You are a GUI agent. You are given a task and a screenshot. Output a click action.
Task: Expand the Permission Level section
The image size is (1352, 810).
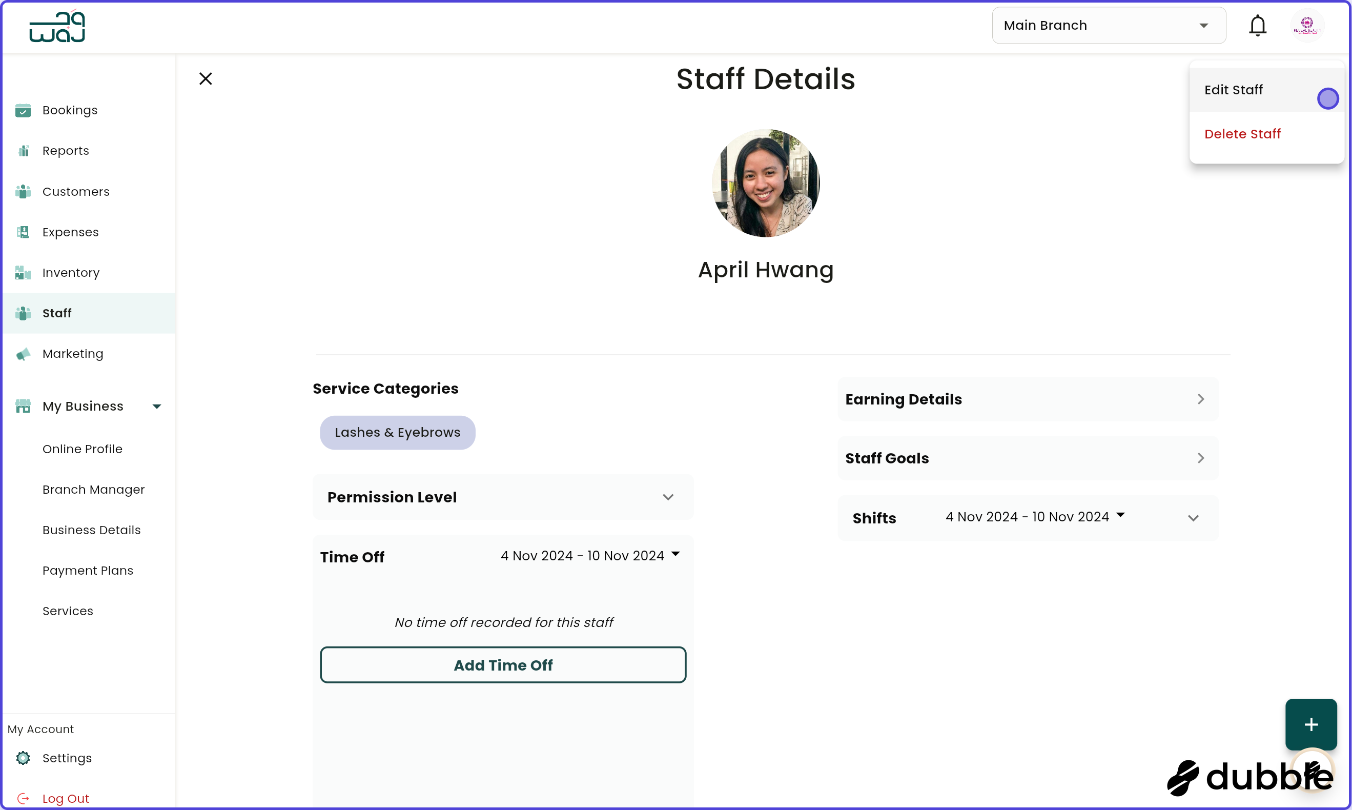(668, 497)
